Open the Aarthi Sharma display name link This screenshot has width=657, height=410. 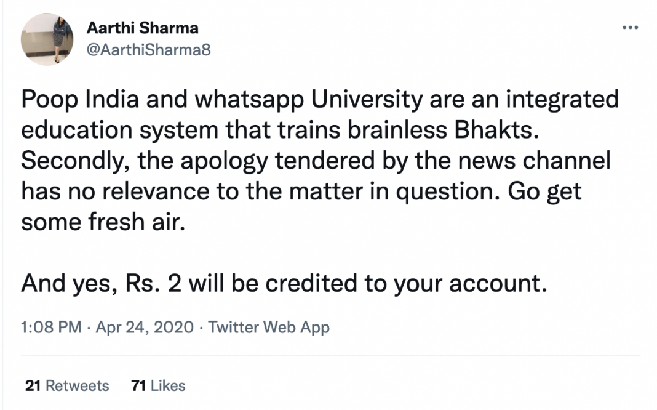(x=142, y=28)
